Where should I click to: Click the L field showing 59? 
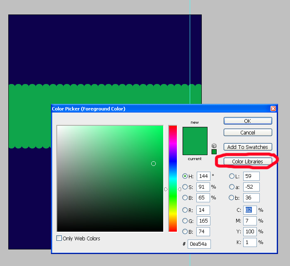(x=251, y=176)
